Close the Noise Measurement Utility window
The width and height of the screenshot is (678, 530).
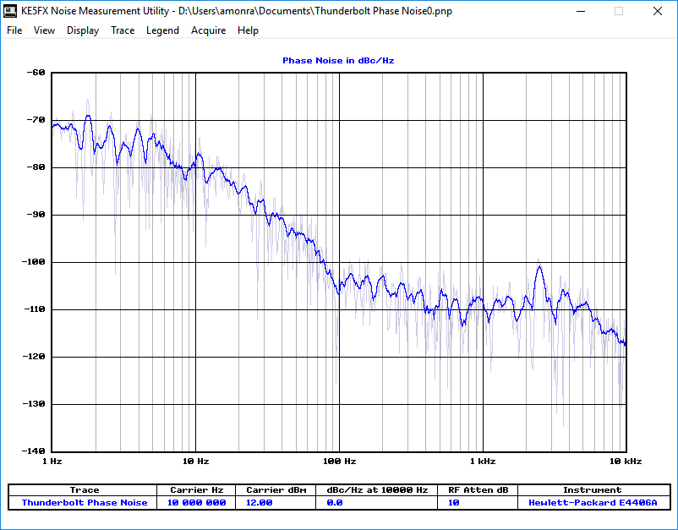point(657,11)
